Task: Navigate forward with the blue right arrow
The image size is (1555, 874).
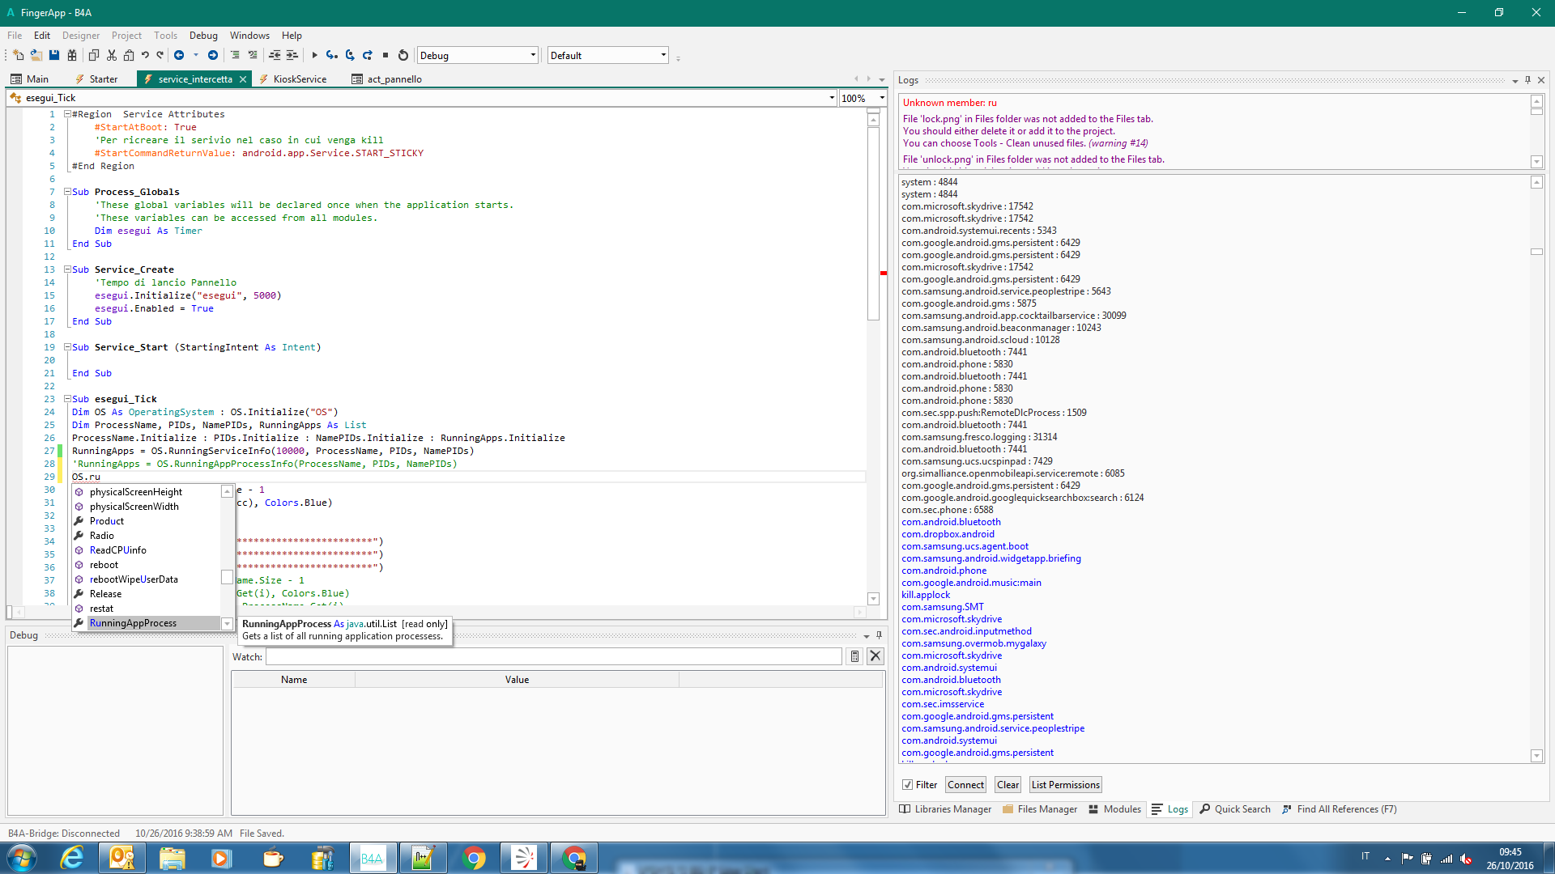Action: (x=213, y=56)
